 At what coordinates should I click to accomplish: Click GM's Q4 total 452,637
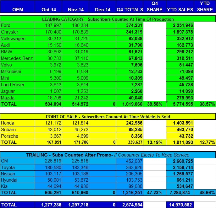click(130, 161)
